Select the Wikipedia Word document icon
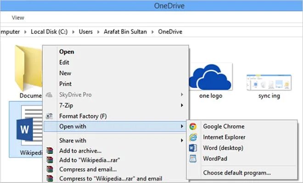Screen dimensions: 303x183 (29, 125)
